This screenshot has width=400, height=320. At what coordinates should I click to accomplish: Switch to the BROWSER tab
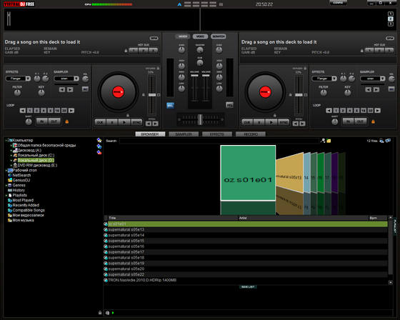(x=150, y=134)
